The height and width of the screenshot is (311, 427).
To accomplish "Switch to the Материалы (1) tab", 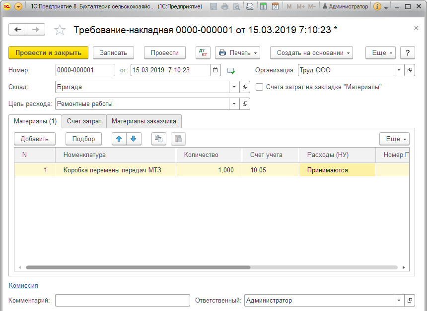I will click(x=35, y=121).
